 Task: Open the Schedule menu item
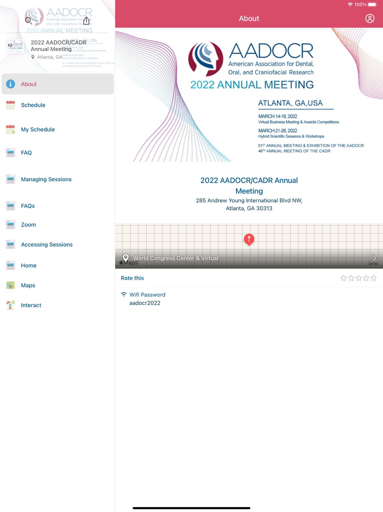tap(57, 105)
